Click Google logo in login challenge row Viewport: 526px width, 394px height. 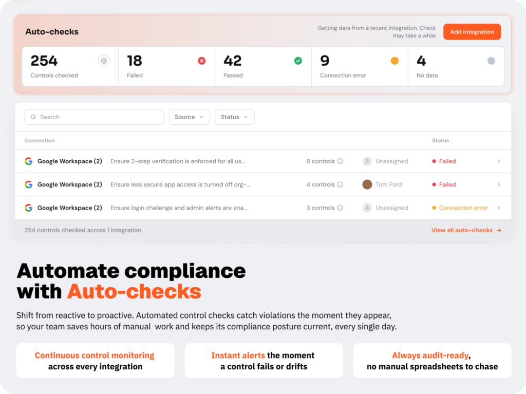29,208
